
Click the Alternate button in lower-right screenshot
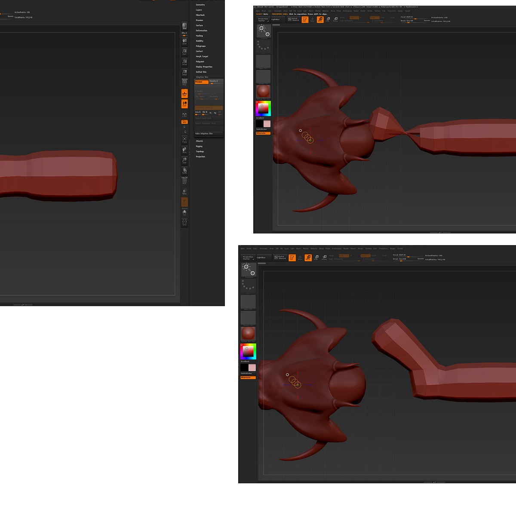click(x=248, y=378)
